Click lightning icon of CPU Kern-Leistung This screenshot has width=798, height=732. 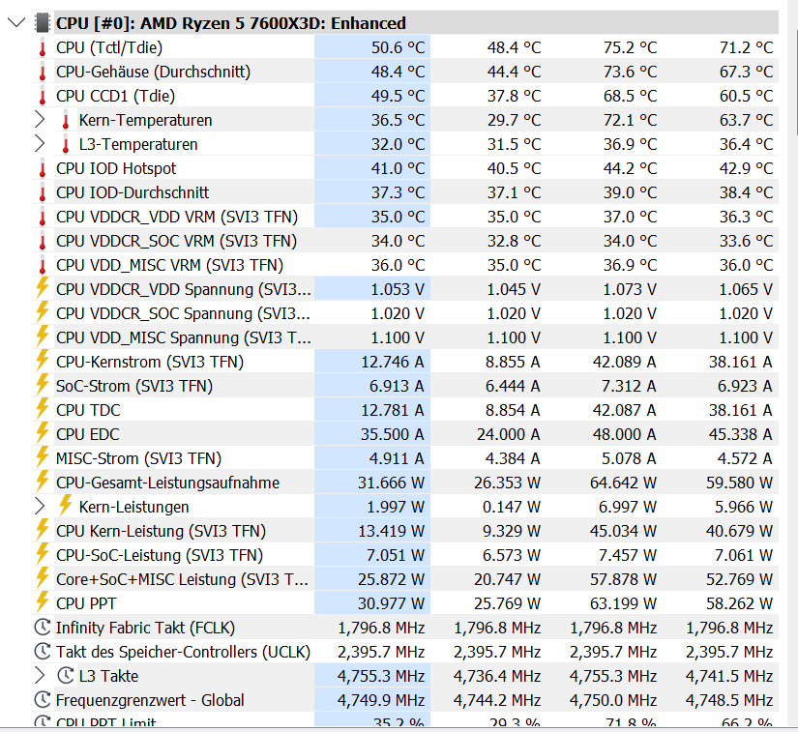43,530
